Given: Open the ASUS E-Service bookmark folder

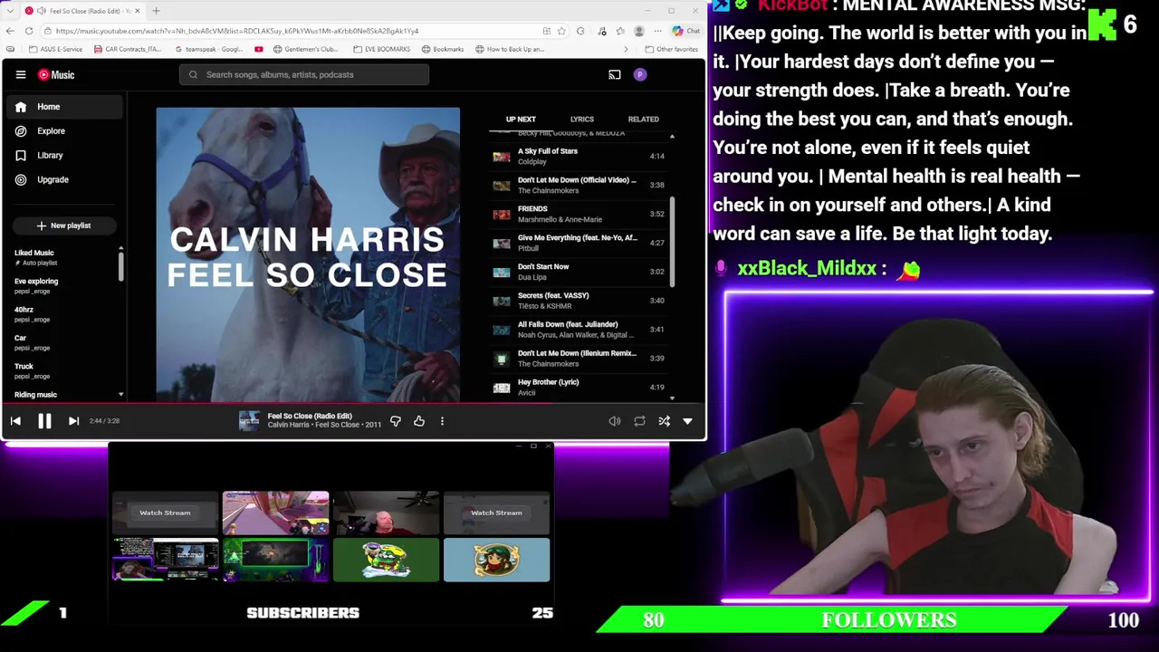Looking at the screenshot, I should coord(55,49).
